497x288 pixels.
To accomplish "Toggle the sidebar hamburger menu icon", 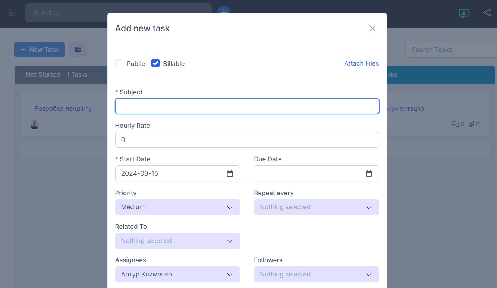I will [12, 13].
